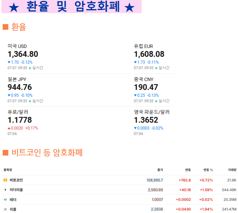The width and height of the screenshot is (238, 213).
Task: Click Tether change +0.0002
Action: pyautogui.click(x=183, y=200)
